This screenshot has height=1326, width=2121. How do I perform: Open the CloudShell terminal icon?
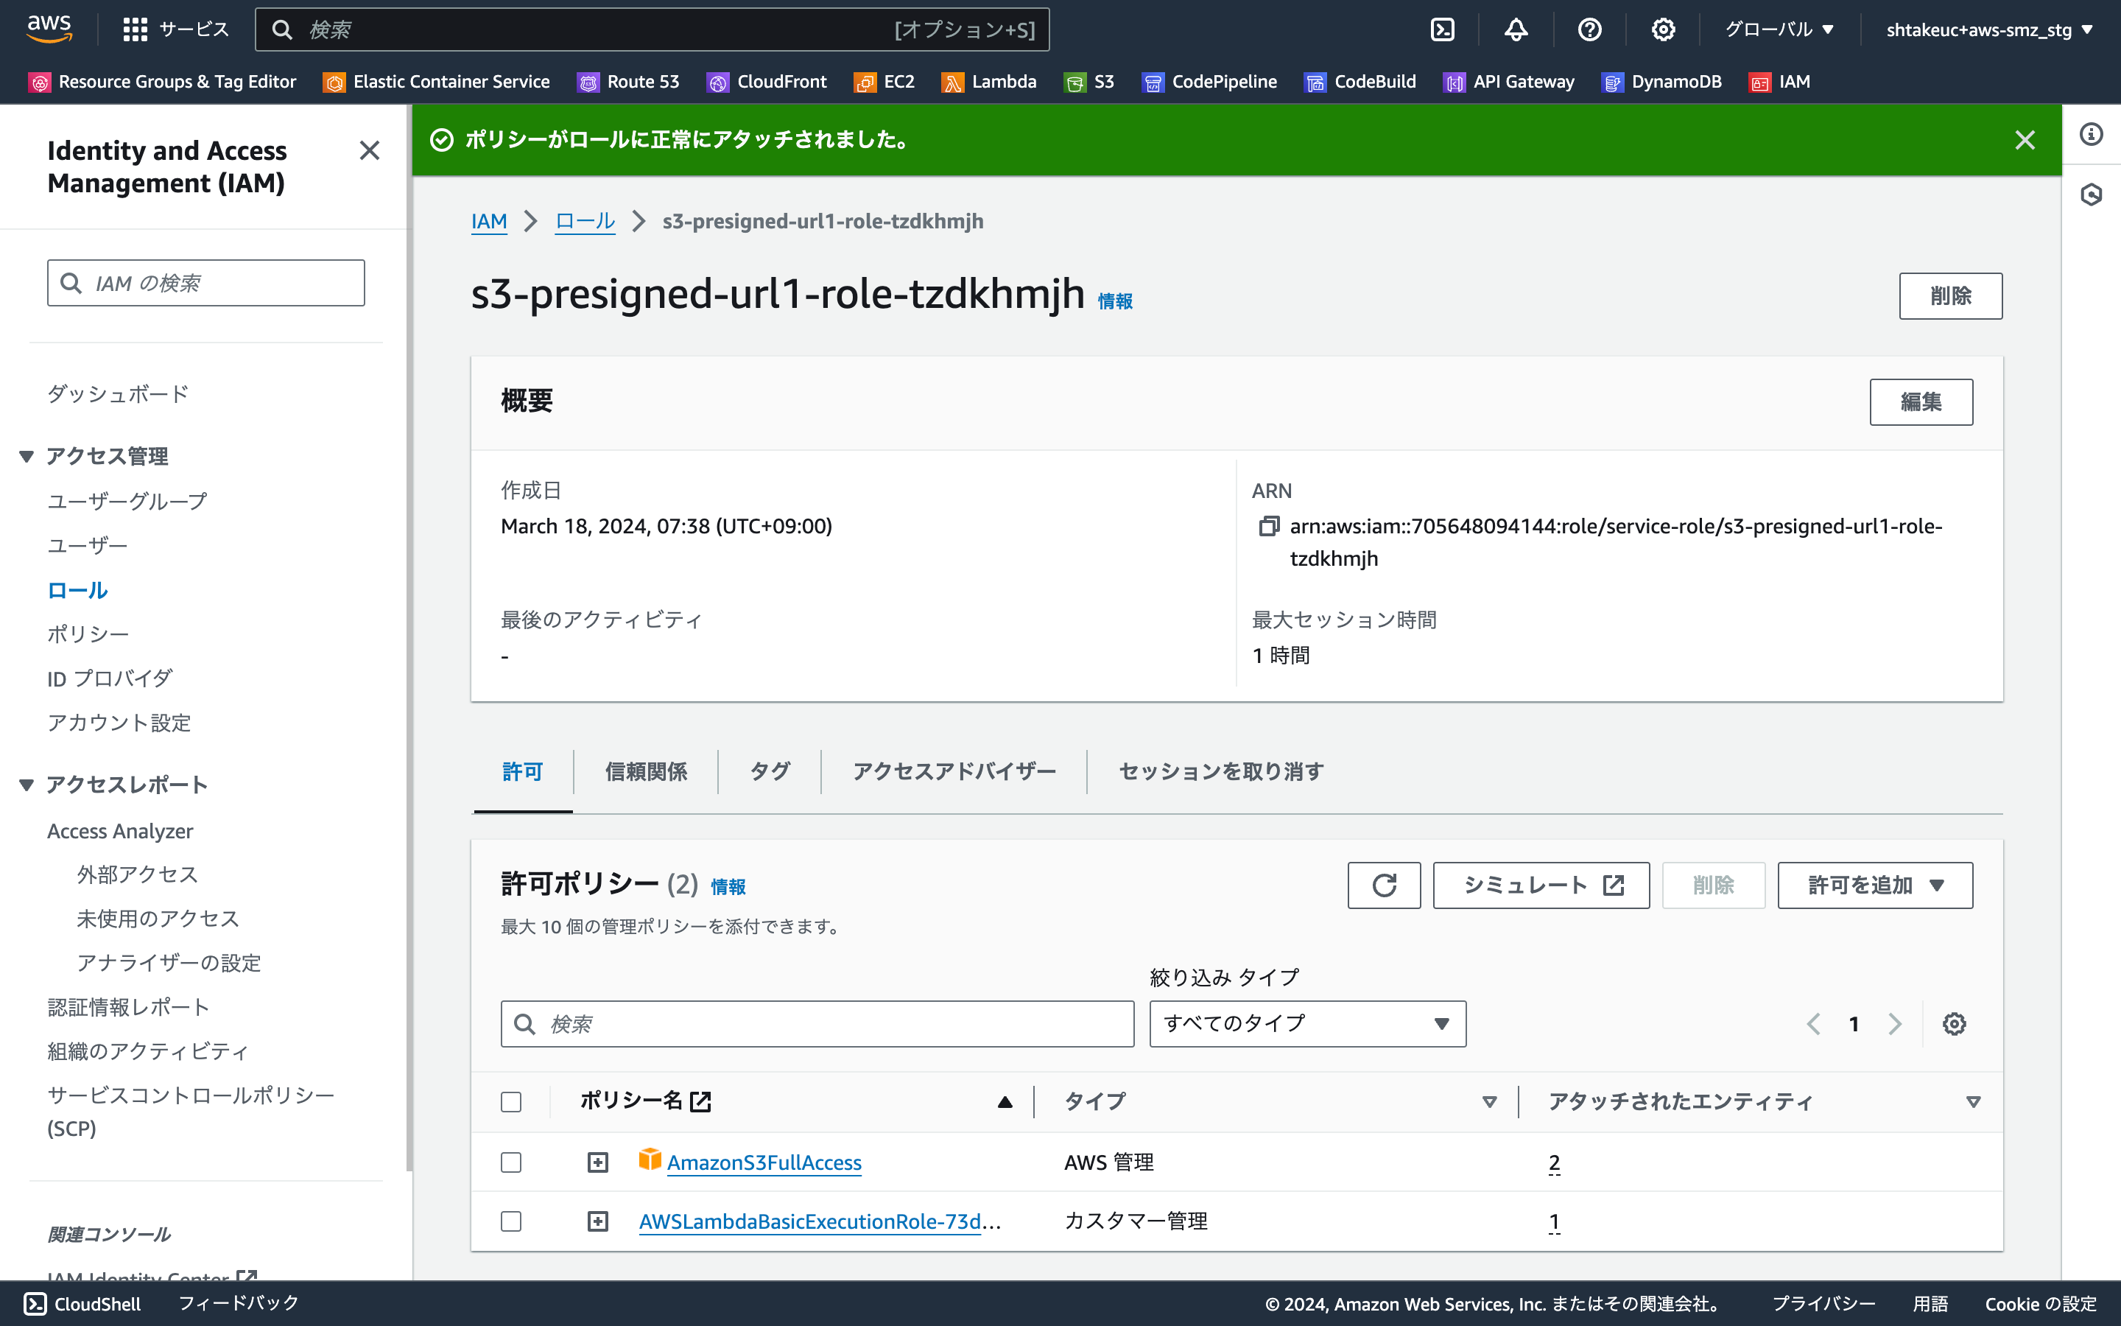coord(1442,29)
